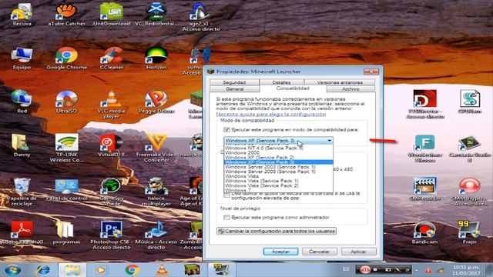The width and height of the screenshot is (493, 277).
Task: Choose Windows Vista (Service Pack 1) option
Action: tap(279, 181)
